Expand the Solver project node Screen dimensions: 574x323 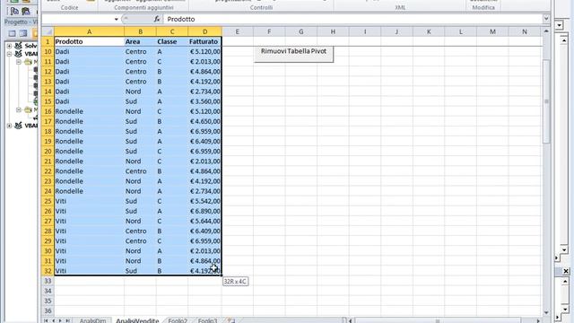(x=9, y=46)
